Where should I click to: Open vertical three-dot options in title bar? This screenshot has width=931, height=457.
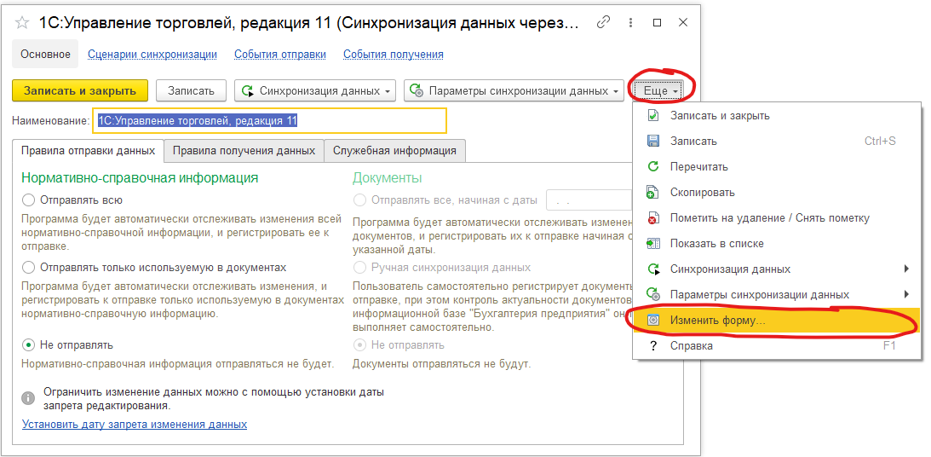[x=630, y=22]
